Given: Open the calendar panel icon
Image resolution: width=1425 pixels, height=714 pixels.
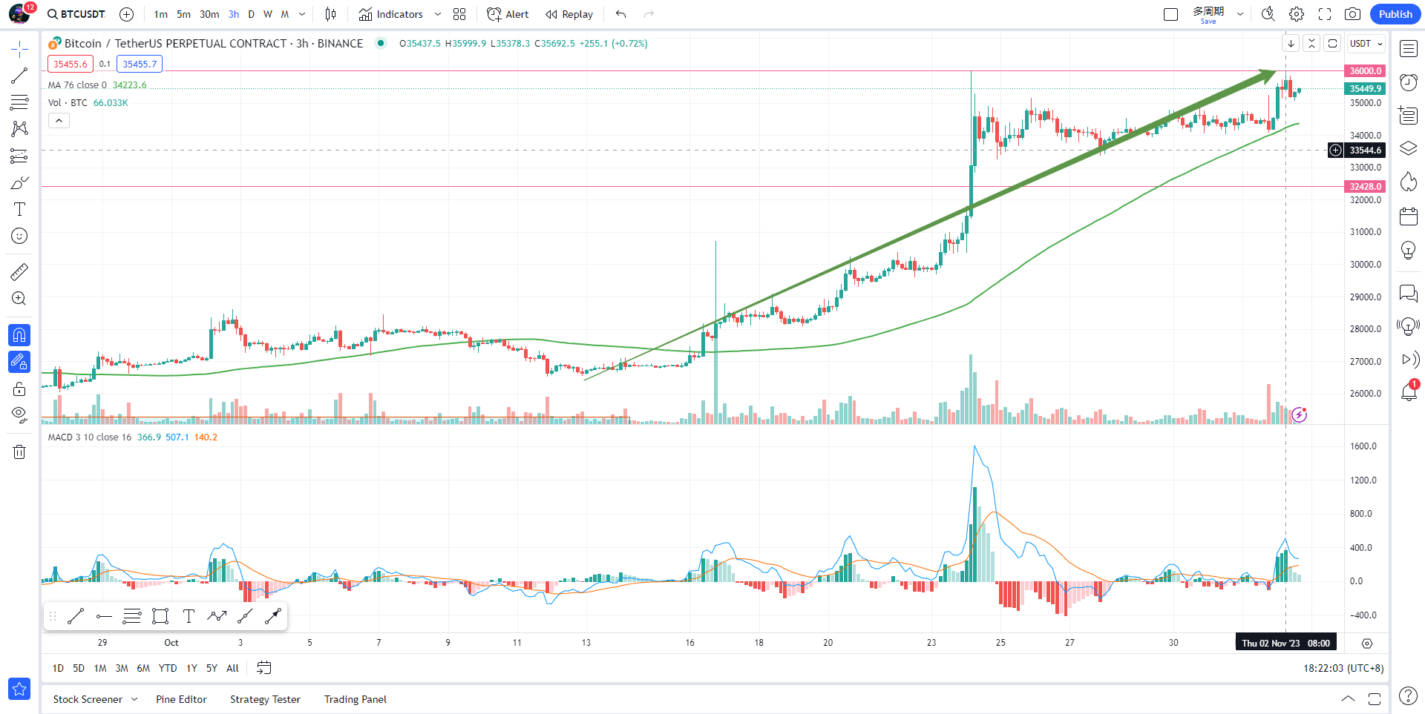Looking at the screenshot, I should coord(1409,216).
